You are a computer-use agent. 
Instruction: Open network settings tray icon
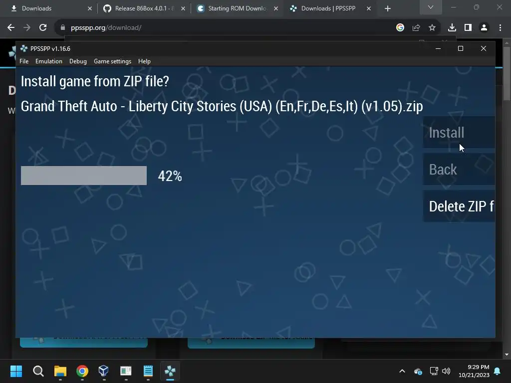(434, 371)
